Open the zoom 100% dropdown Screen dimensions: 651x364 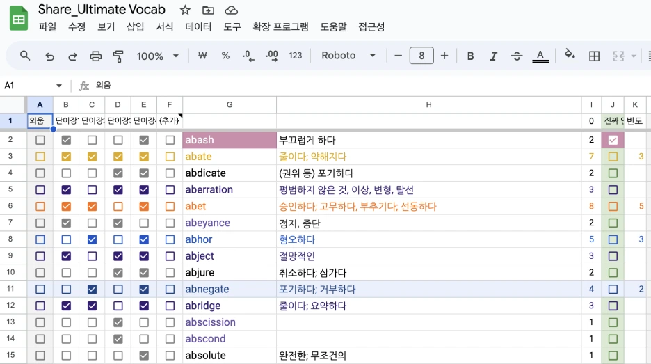pyautogui.click(x=158, y=56)
